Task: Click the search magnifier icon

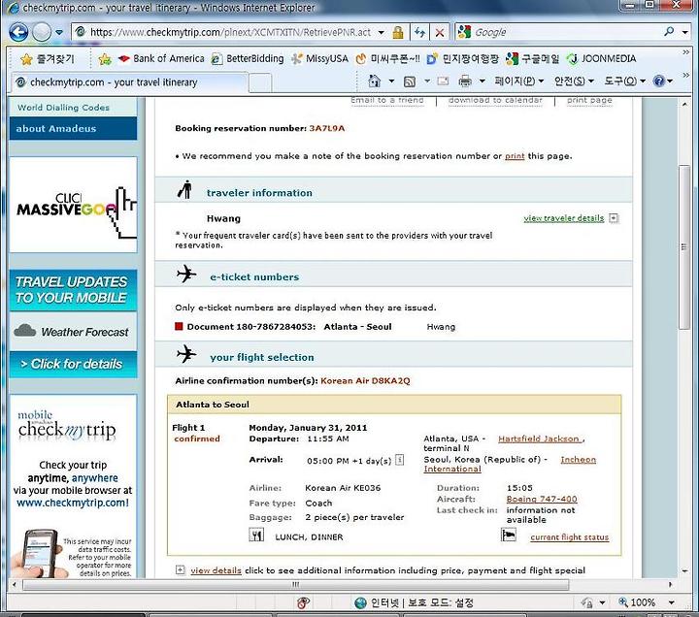Action: [669, 32]
